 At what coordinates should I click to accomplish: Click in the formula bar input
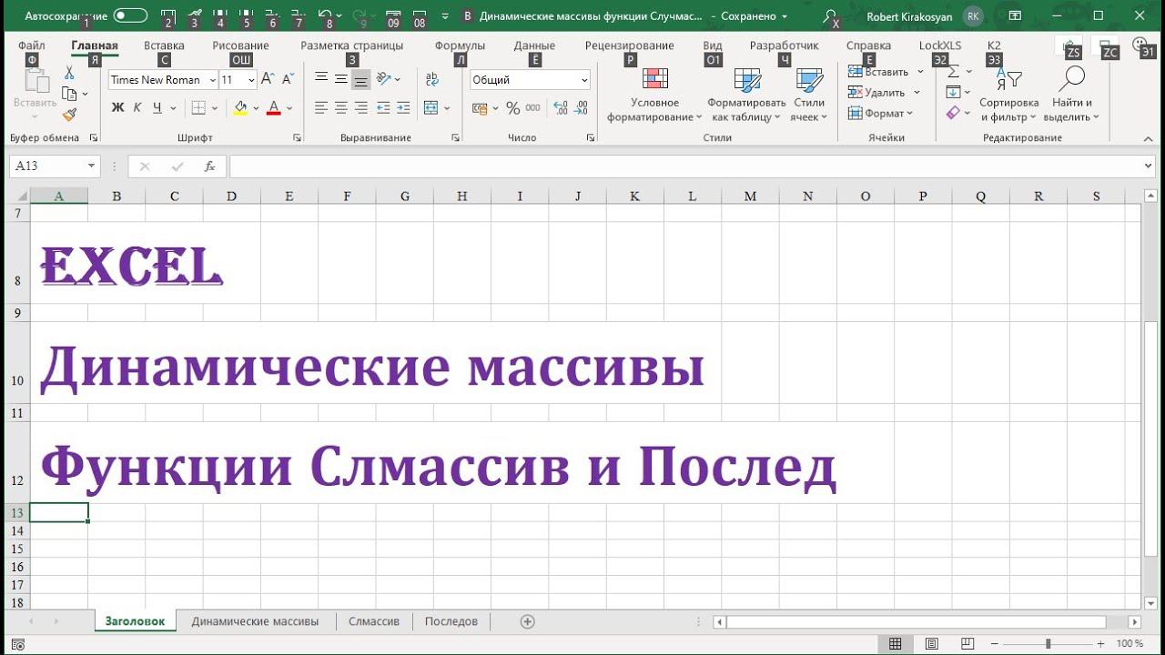point(685,166)
